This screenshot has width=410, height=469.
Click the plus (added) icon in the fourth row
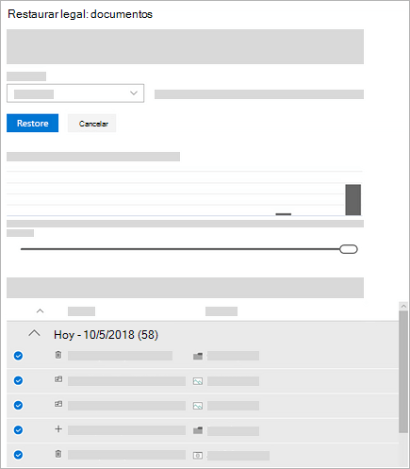[x=58, y=428]
